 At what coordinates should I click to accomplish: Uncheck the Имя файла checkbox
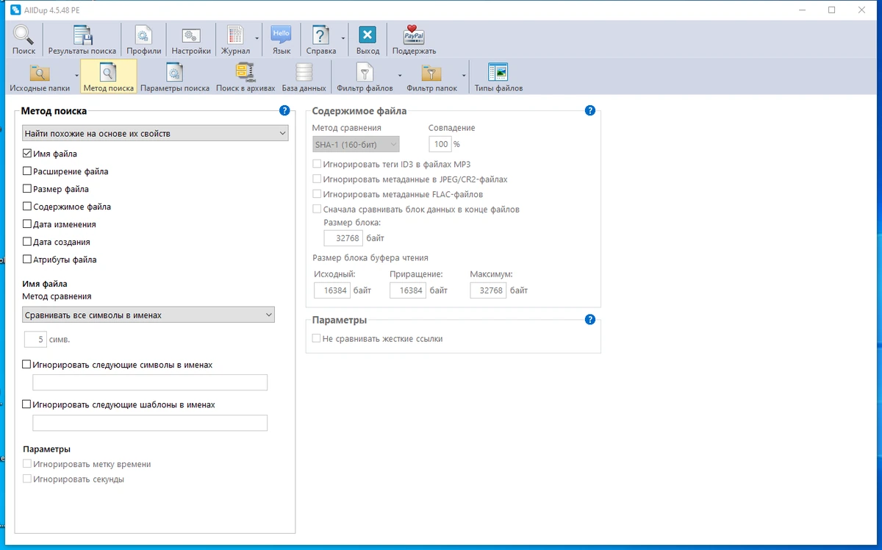coord(27,154)
